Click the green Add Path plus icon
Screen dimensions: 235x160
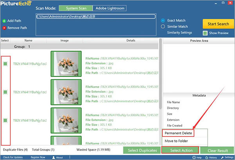coord(4,21)
